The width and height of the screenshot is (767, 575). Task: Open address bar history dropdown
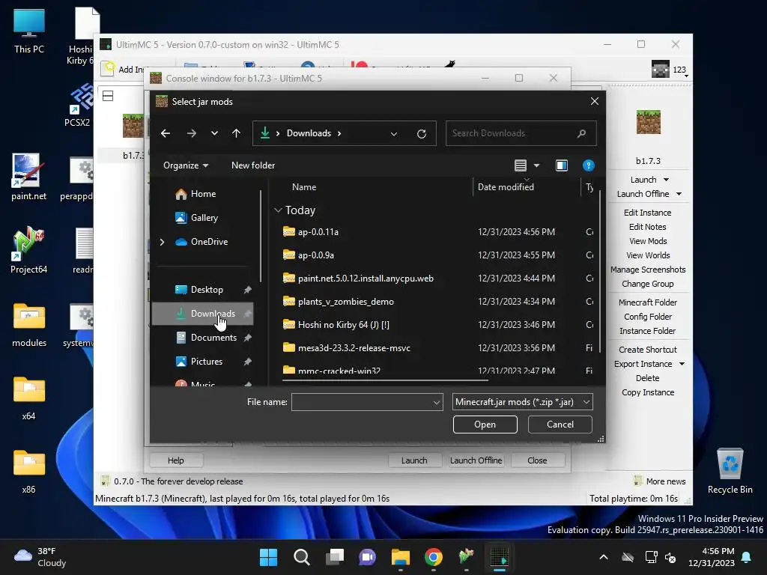point(394,133)
